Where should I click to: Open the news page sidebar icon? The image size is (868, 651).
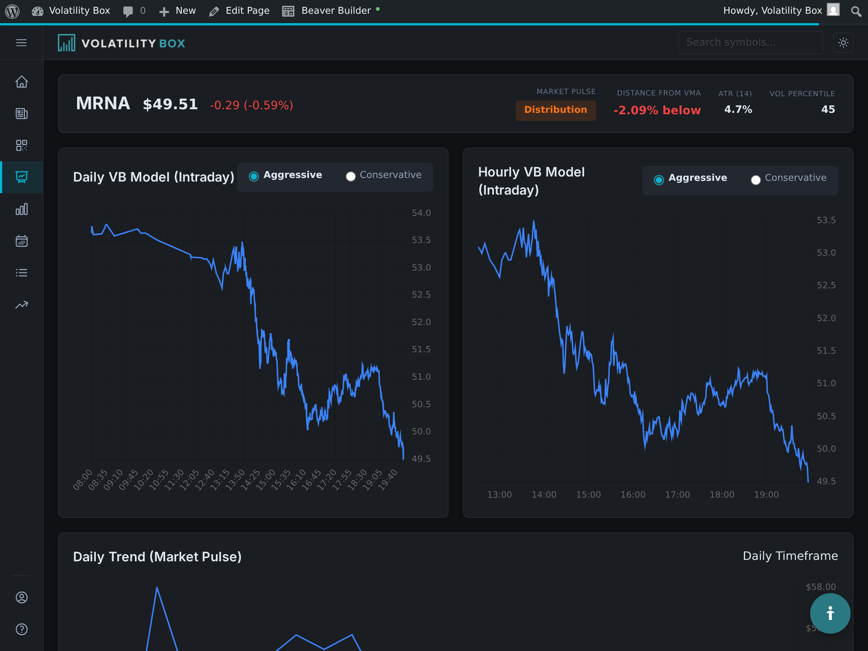(x=22, y=114)
